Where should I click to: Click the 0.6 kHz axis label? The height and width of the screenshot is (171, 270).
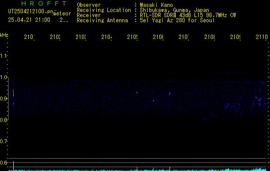click(x=3, y=162)
